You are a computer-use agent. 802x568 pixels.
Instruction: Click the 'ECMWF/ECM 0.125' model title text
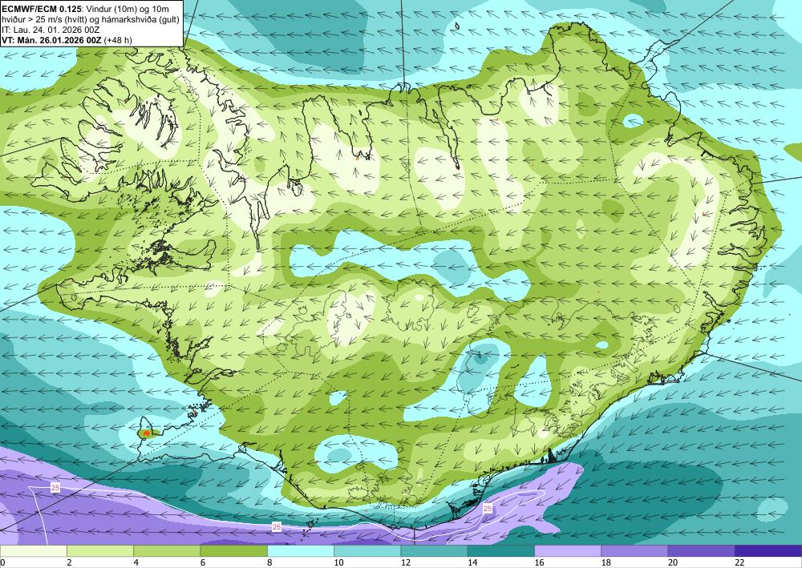pyautogui.click(x=41, y=9)
